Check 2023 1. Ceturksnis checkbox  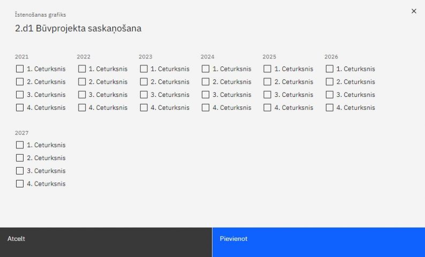point(144,69)
